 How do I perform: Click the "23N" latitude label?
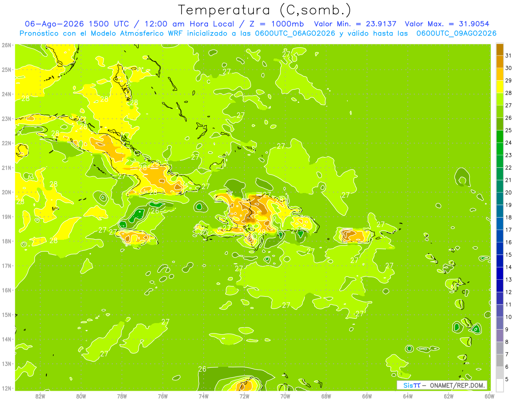tap(6, 119)
